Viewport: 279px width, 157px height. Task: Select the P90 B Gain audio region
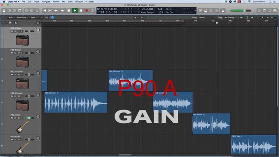point(254,144)
